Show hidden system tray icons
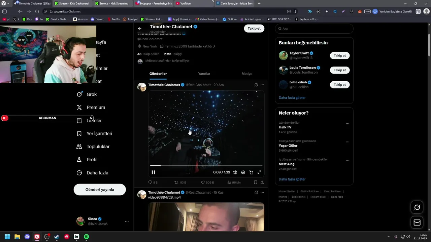Image resolution: width=431 pixels, height=242 pixels. coord(388,237)
